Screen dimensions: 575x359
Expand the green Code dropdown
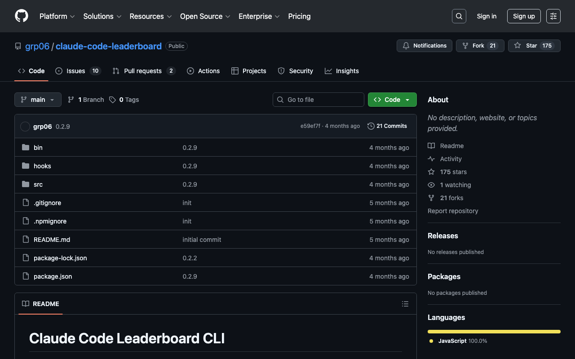pyautogui.click(x=392, y=100)
